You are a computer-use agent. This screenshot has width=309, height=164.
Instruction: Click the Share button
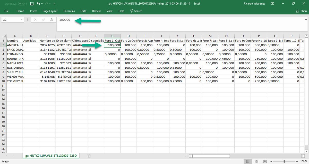[x=302, y=11]
